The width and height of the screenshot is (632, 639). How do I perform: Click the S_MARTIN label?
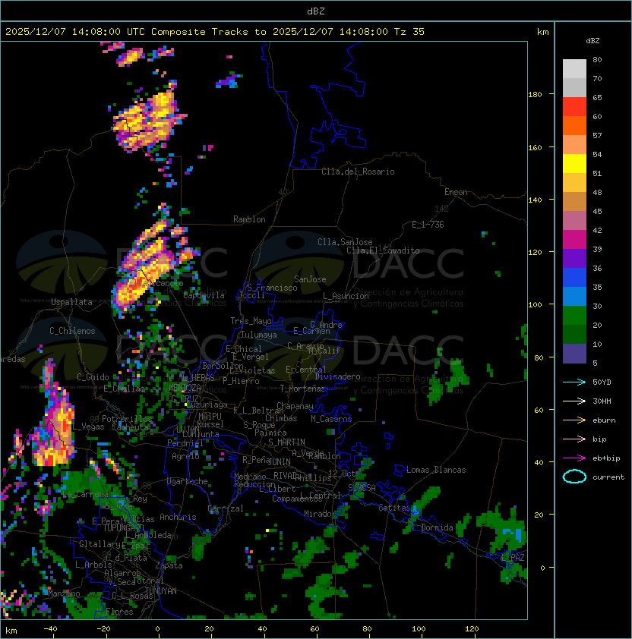coord(286,442)
